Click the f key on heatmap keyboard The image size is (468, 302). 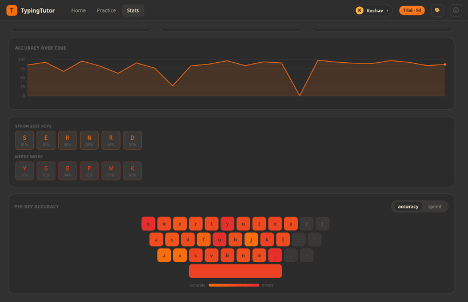coord(203,240)
